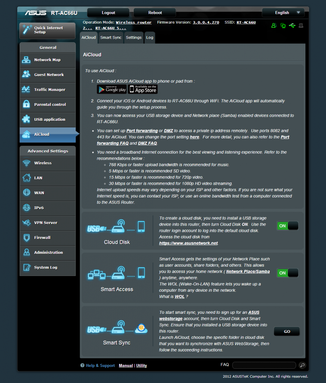The width and height of the screenshot is (326, 383).
Task: Switch to the Smart Sync tab
Action: (111, 38)
